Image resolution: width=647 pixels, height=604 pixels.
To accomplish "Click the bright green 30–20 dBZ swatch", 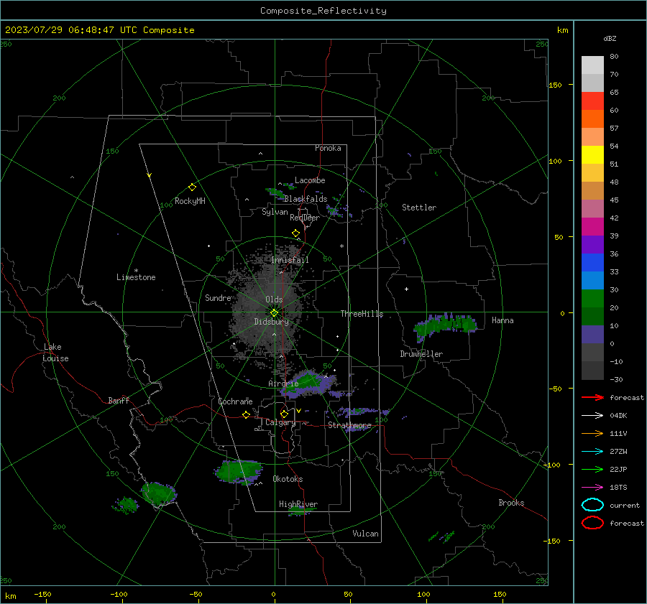I will (592, 299).
